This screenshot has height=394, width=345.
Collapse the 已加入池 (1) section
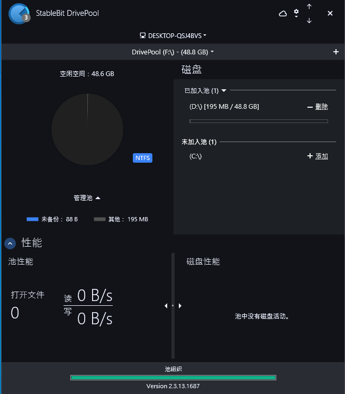tap(224, 90)
